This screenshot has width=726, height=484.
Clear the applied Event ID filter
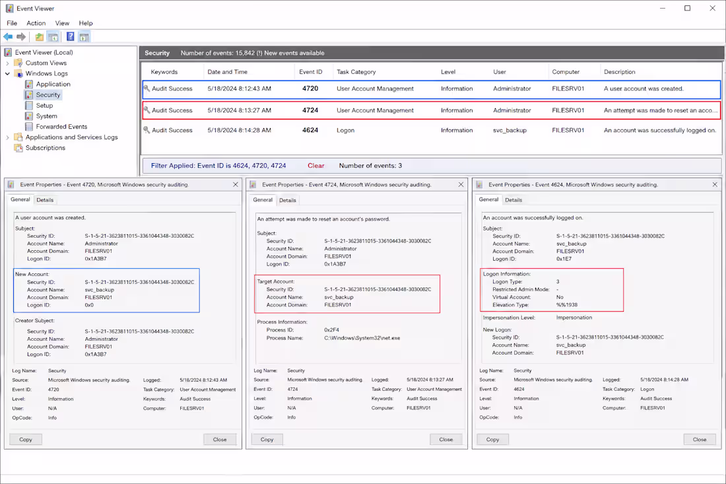tap(315, 165)
